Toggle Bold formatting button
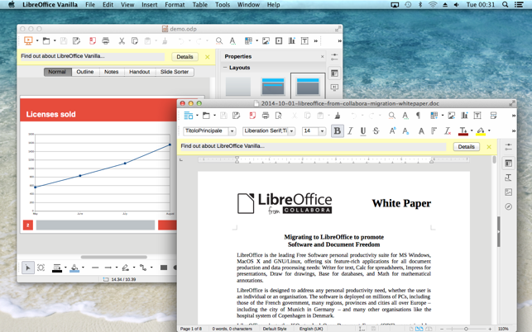Screen dimensions: 532x332 338,130
